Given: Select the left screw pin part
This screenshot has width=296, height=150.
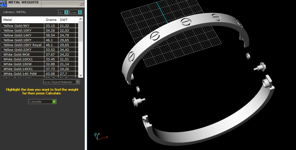Looking at the screenshot, I should 138,102.
